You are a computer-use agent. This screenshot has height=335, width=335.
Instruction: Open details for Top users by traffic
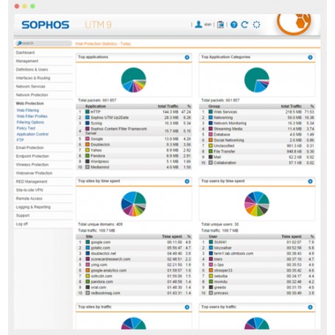[x=310, y=307]
